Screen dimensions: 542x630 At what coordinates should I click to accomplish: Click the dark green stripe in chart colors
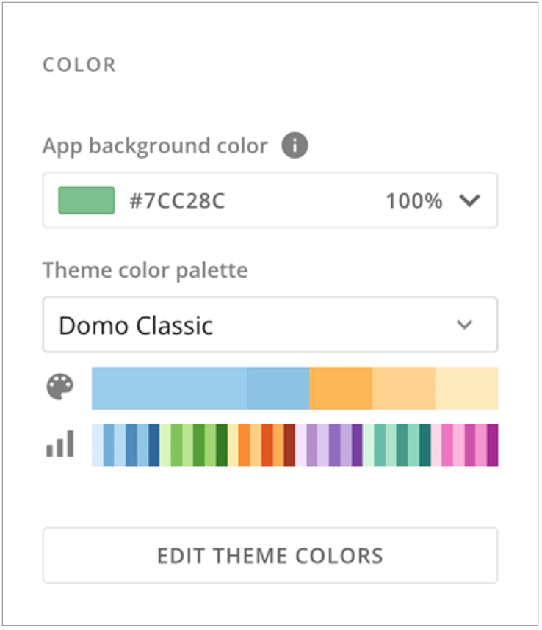[222, 445]
